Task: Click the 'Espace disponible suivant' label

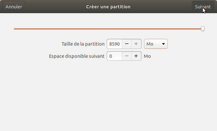Action: [x=76, y=56]
